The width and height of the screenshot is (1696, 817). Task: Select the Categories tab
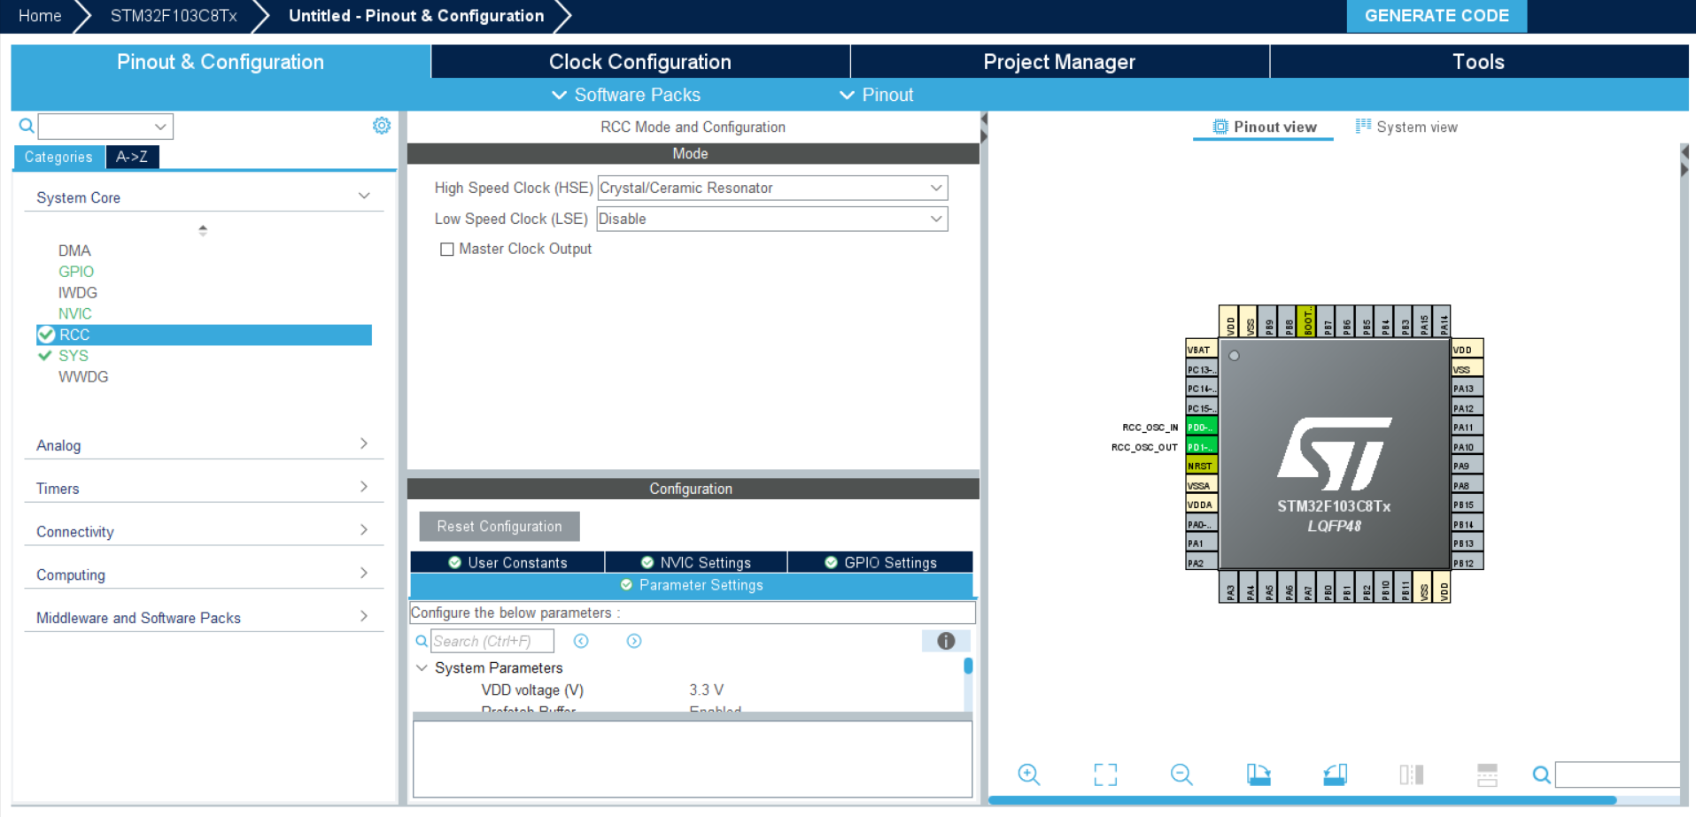[58, 157]
